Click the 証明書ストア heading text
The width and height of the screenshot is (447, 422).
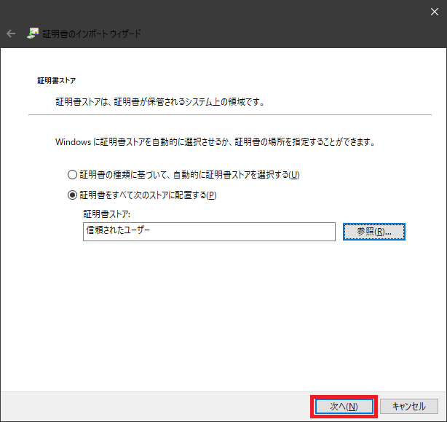pos(57,81)
